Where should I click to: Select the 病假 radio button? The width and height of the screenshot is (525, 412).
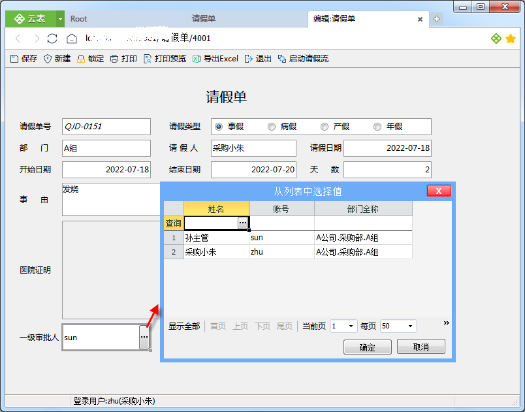pos(272,127)
